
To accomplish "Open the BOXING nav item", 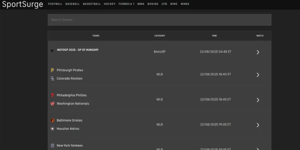I will 153,4.
